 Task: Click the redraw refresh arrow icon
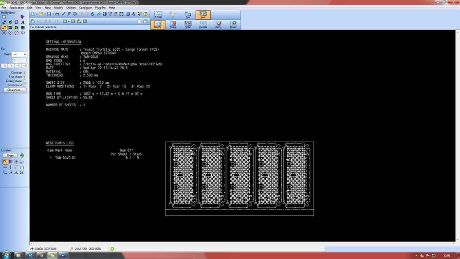point(92,14)
